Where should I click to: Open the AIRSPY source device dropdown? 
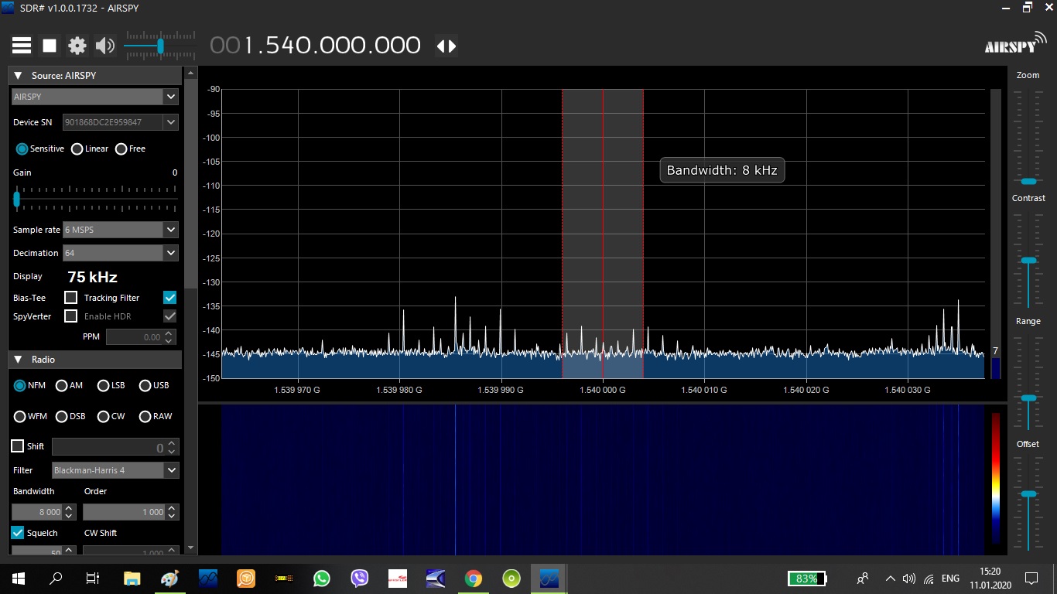coord(171,97)
